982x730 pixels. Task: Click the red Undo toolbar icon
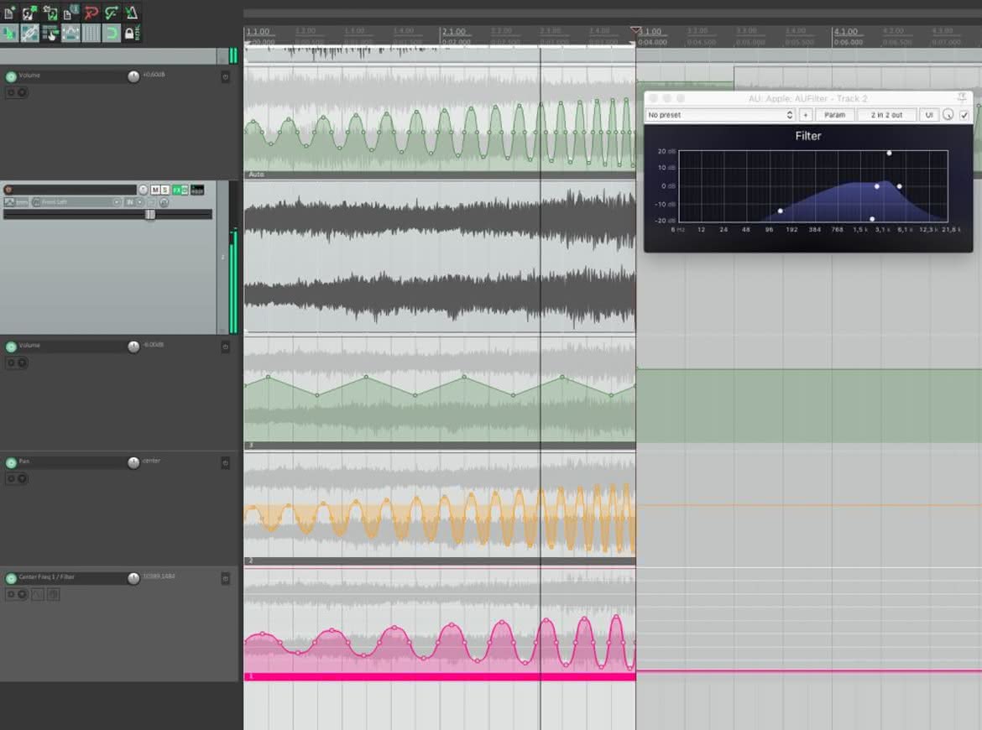click(91, 13)
